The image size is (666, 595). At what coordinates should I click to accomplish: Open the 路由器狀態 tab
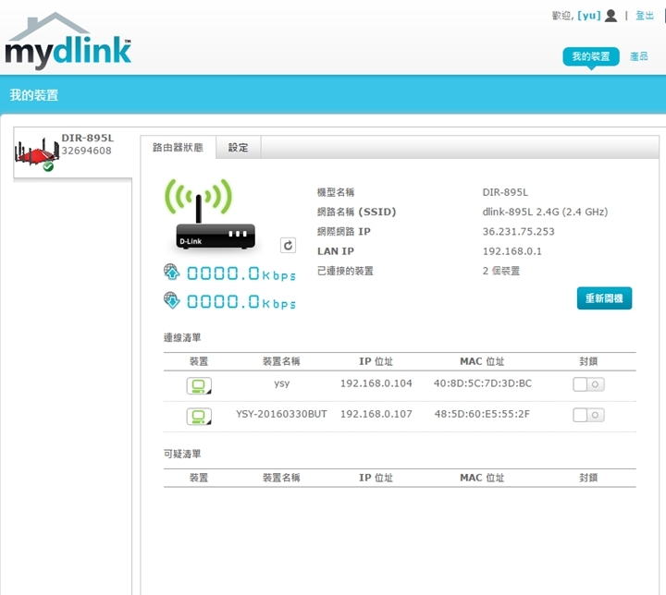point(178,147)
